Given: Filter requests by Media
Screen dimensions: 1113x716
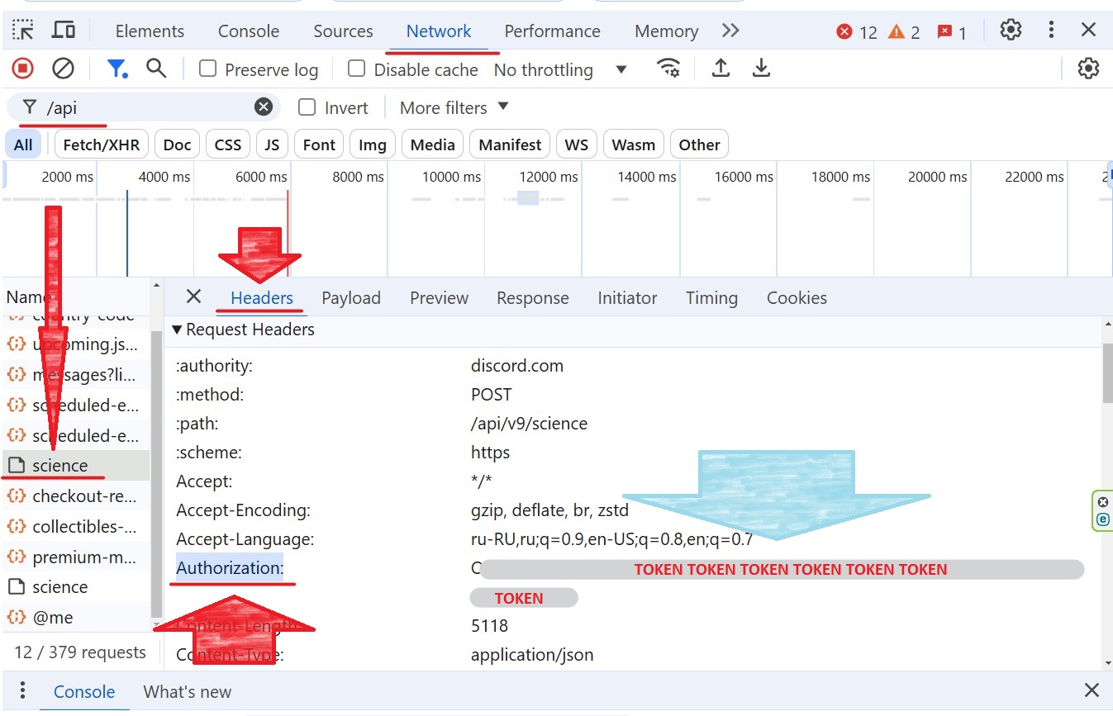Looking at the screenshot, I should (433, 145).
